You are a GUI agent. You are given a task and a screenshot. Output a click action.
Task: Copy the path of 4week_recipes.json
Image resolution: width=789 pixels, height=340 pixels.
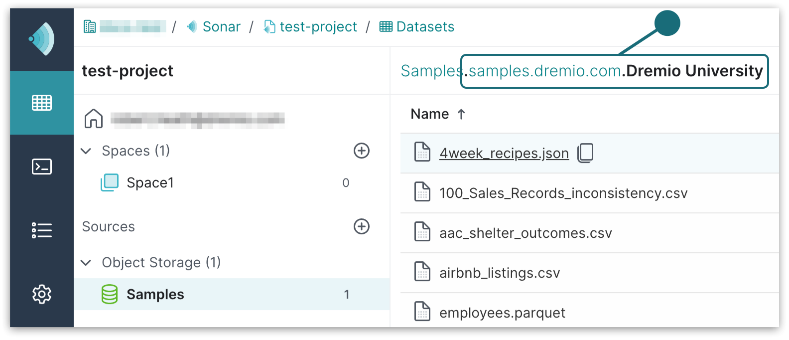pos(585,153)
